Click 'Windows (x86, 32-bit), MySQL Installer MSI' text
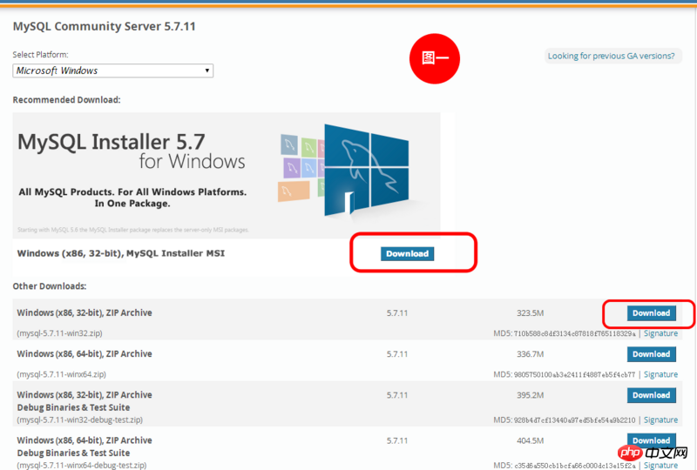 121,253
